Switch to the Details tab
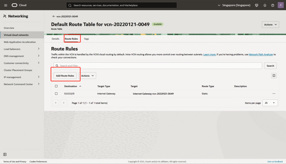The height and width of the screenshot is (164, 286). click(55, 39)
